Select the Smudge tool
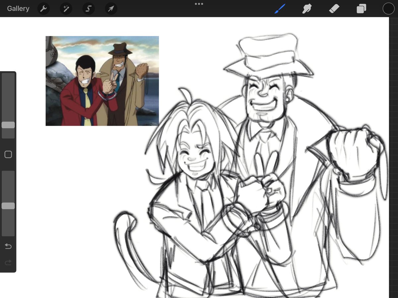The image size is (398, 298). click(307, 9)
